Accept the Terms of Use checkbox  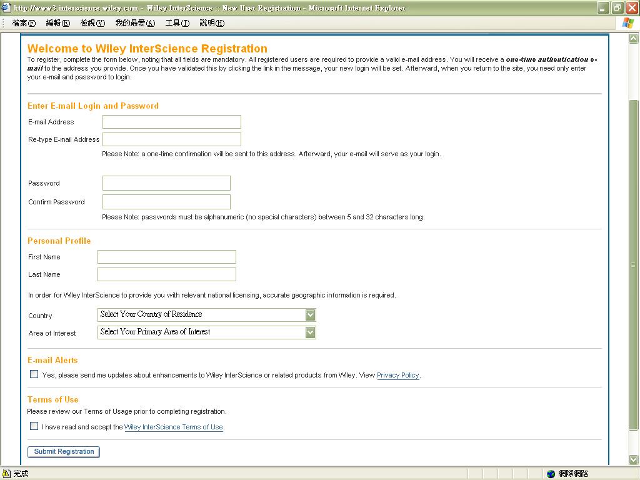coord(34,426)
